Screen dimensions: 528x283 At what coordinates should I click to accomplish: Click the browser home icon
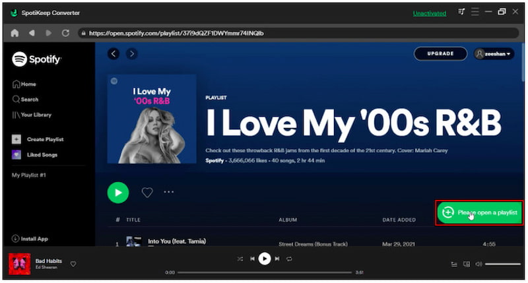[x=15, y=33]
